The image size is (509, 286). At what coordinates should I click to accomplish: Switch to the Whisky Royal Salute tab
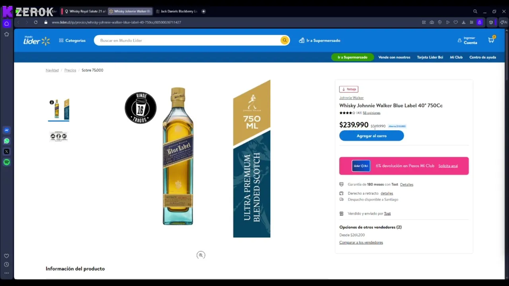pyautogui.click(x=85, y=12)
